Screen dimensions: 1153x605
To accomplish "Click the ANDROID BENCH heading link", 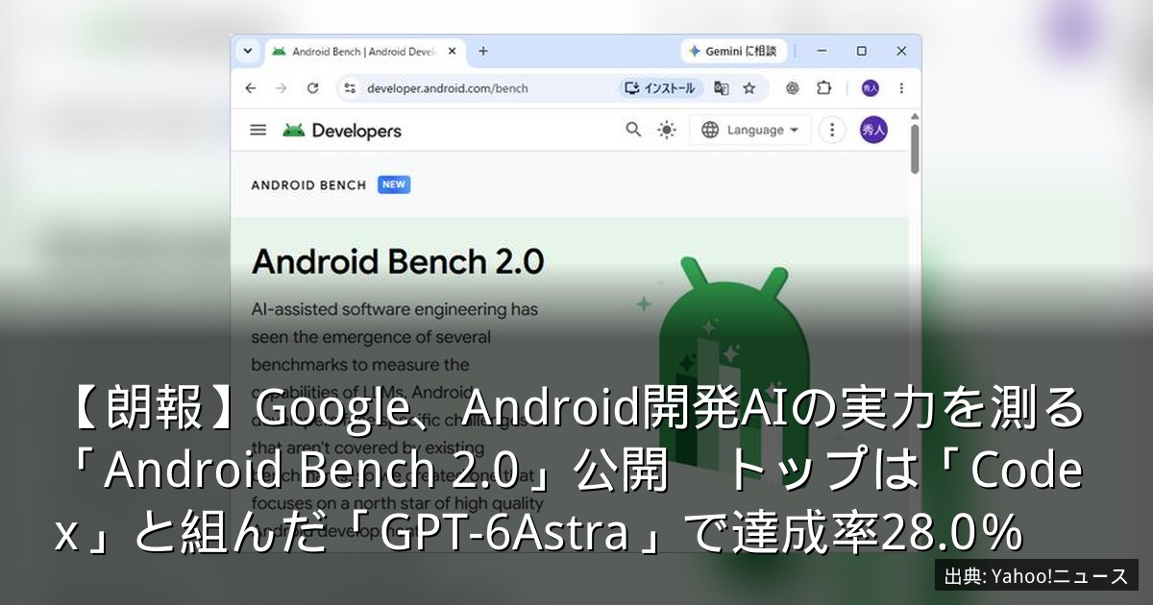I will click(x=308, y=185).
